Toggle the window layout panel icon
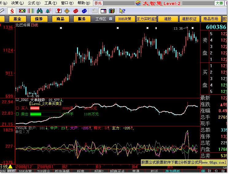This screenshot has width=229, height=174. (x=103, y=11)
